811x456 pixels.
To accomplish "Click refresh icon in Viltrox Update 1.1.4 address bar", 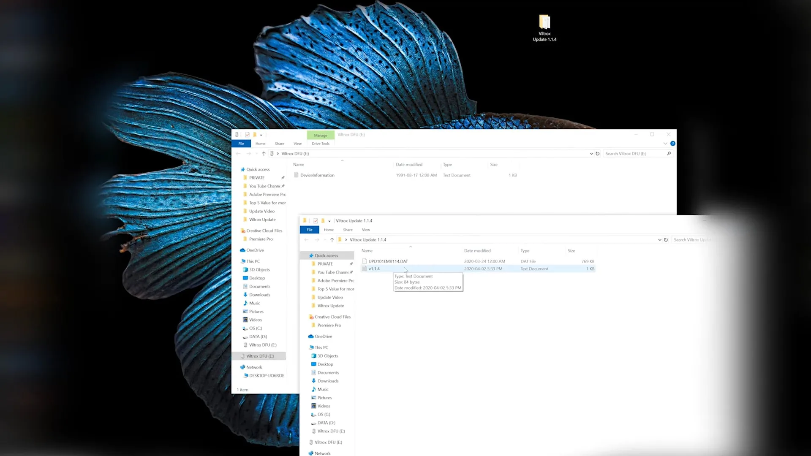I will coord(666,240).
